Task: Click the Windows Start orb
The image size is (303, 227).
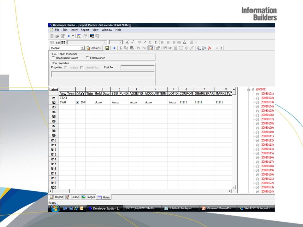Action: point(55,208)
